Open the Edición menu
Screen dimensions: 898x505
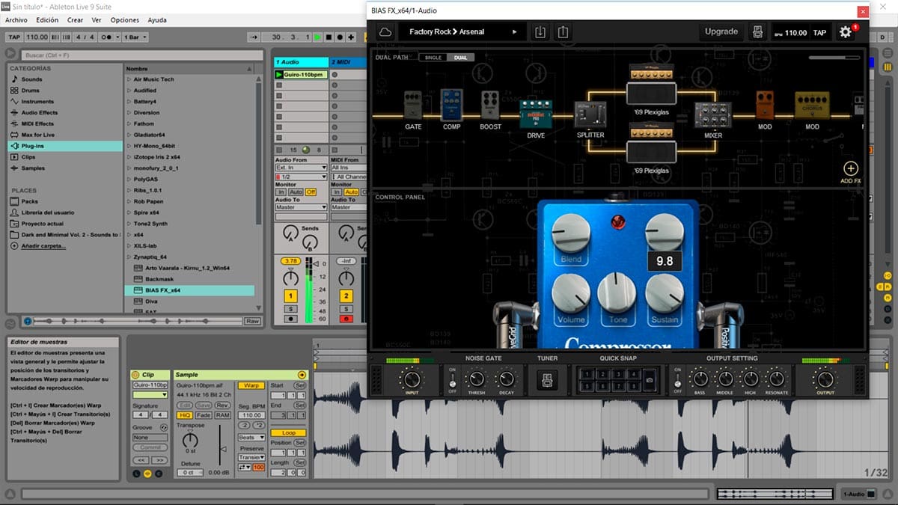(x=47, y=20)
